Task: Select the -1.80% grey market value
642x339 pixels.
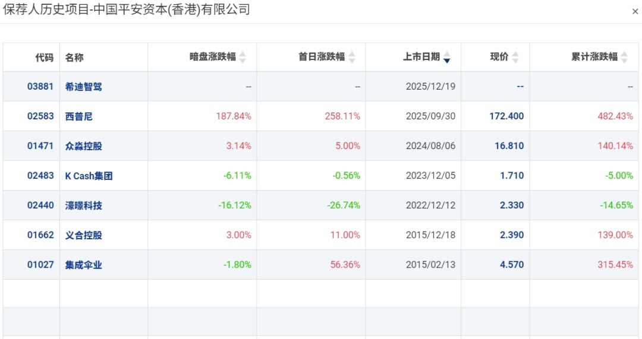Action: coord(237,265)
